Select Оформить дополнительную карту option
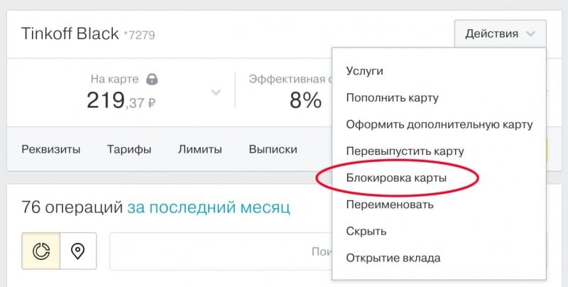Viewport: 568px width, 287px height. (439, 124)
